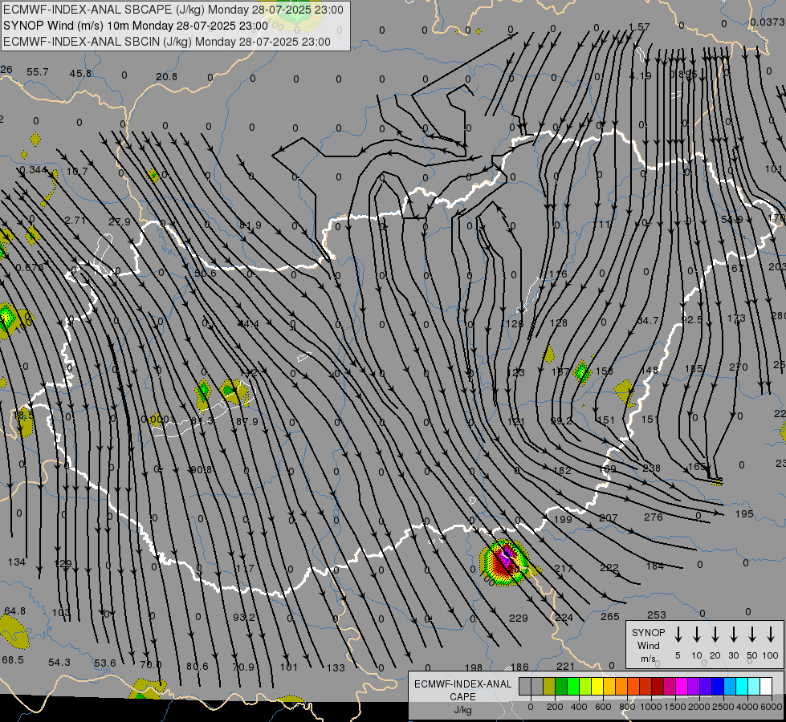Viewport: 786px width, 722px height.
Task: Click the map value 54.3
Action: click(x=59, y=663)
